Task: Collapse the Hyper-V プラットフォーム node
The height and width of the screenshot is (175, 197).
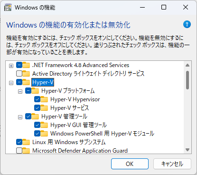Action: (x=20, y=91)
